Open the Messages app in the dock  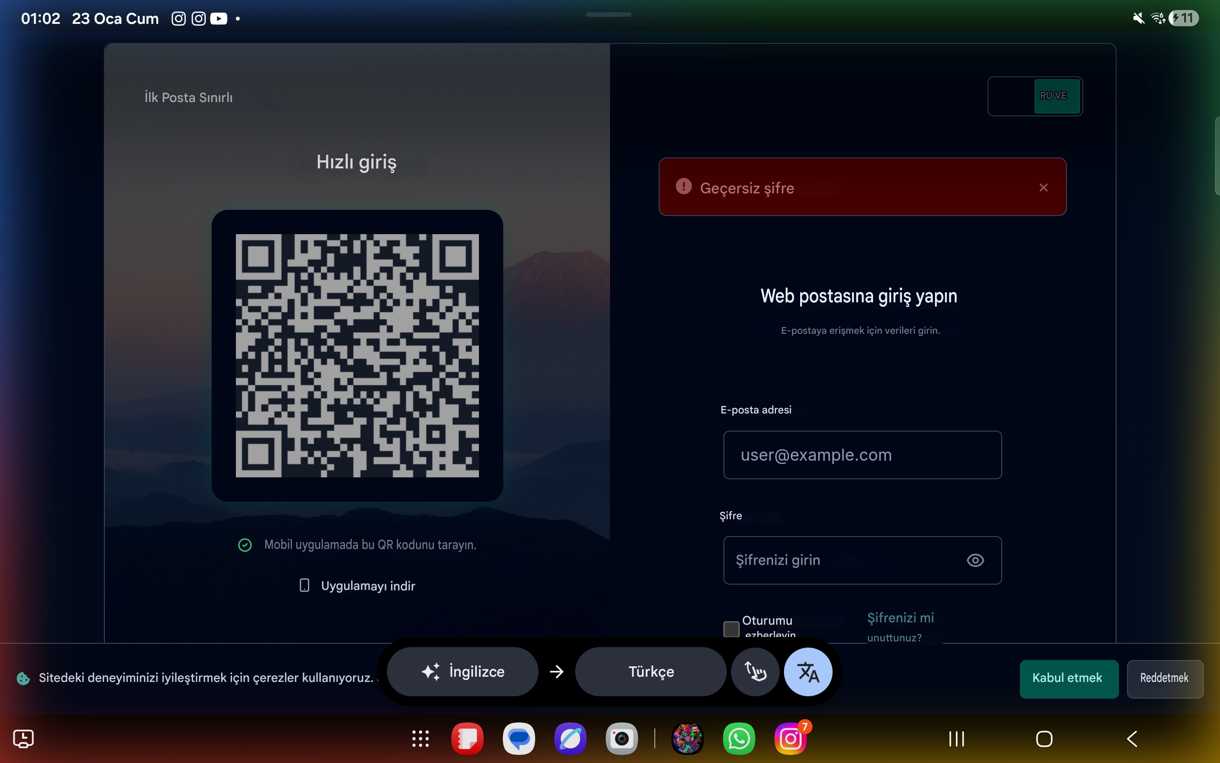point(519,739)
